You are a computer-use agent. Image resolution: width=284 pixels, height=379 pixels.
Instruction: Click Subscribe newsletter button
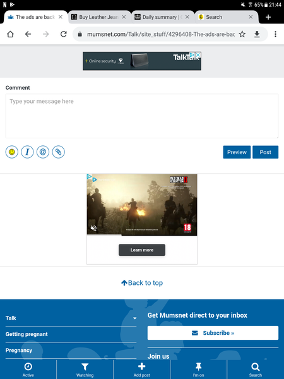pyautogui.click(x=213, y=333)
